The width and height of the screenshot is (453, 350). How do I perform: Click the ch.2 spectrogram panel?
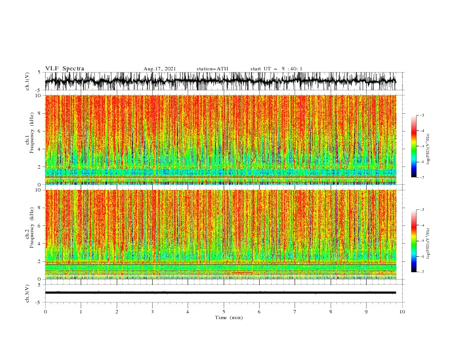(220, 234)
